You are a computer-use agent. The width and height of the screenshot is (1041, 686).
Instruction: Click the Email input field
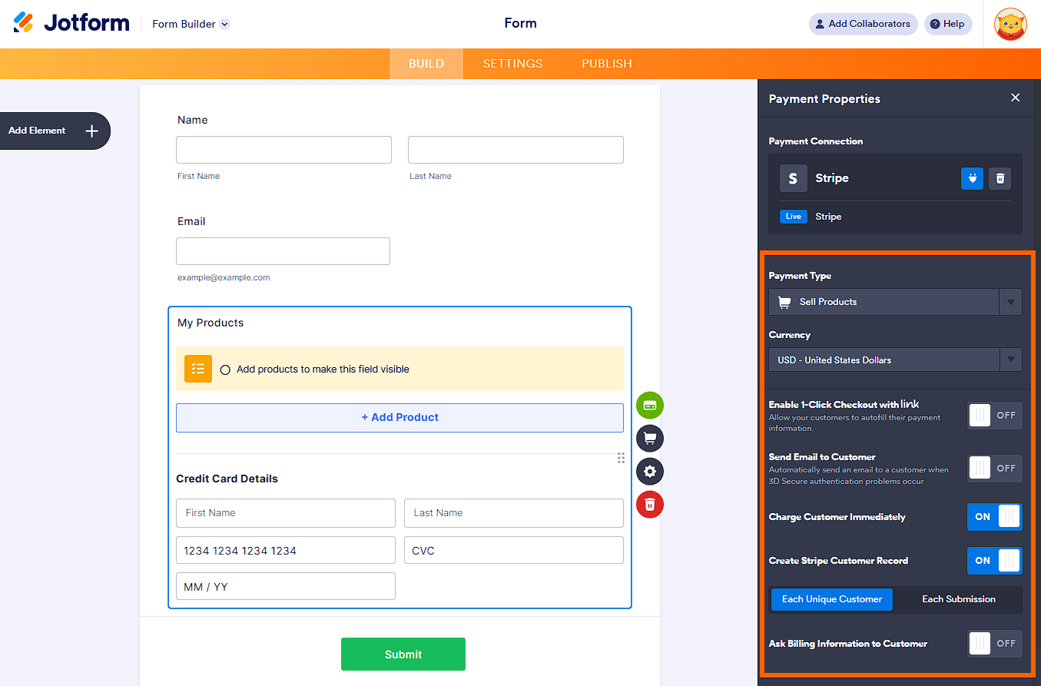[283, 251]
